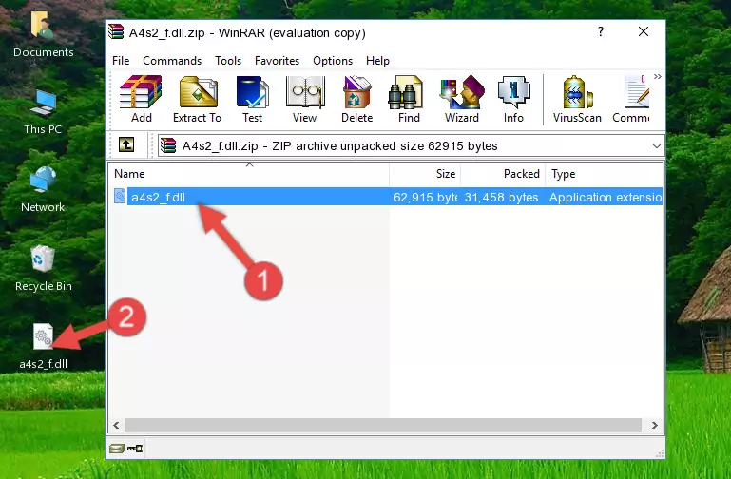Show archive Info
Viewport: 731px width, 479px height.
(513, 99)
